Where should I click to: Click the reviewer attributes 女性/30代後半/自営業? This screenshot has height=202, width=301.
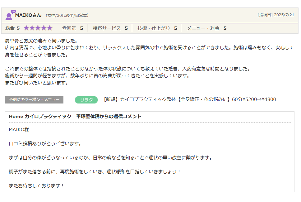click(67, 15)
